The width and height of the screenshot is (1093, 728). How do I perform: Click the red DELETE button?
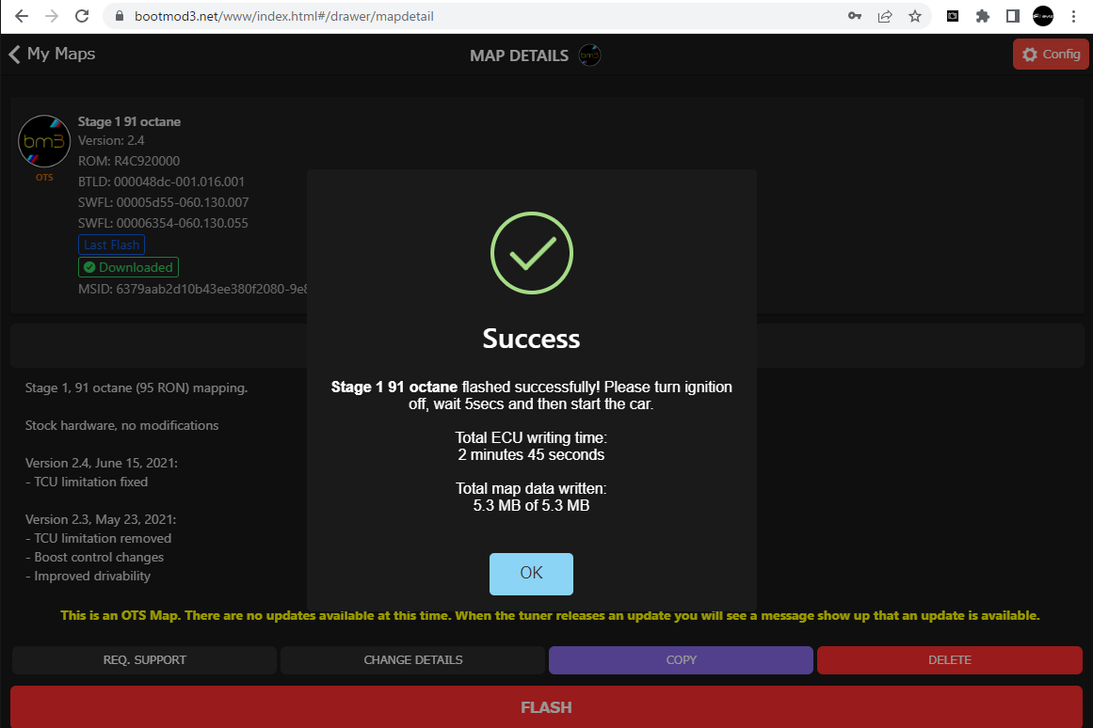pyautogui.click(x=949, y=659)
